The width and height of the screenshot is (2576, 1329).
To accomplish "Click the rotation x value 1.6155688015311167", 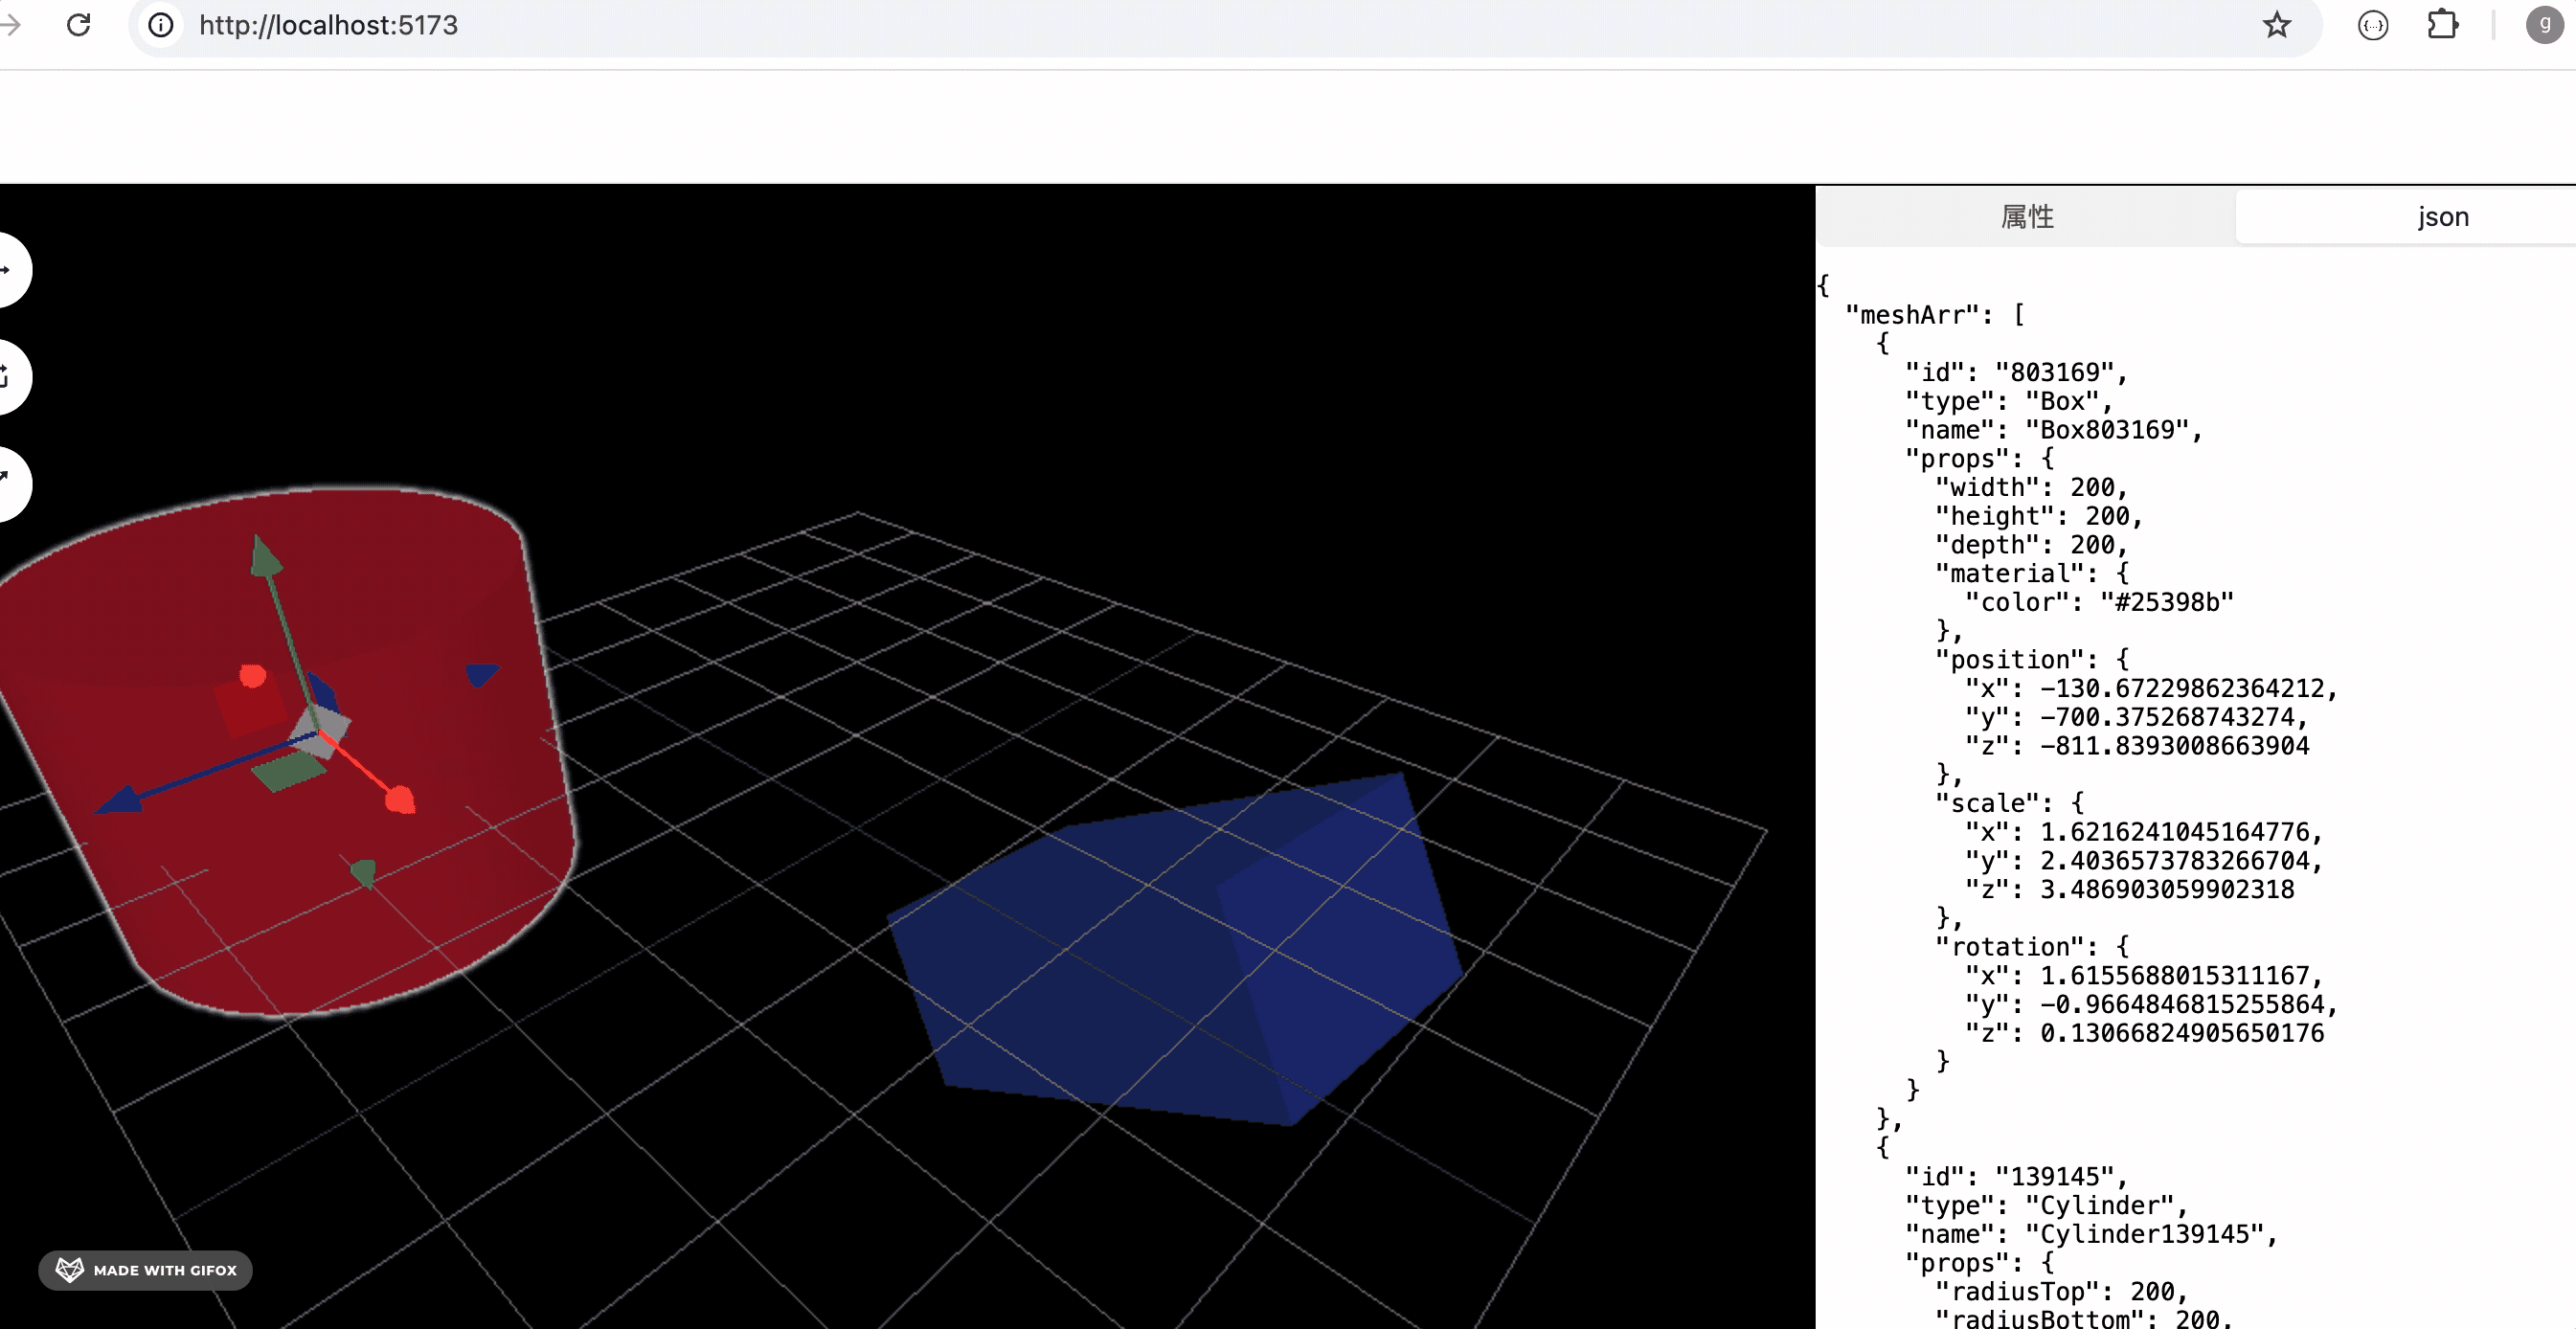I will (2174, 975).
